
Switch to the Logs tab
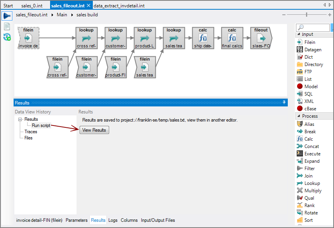[113, 220]
